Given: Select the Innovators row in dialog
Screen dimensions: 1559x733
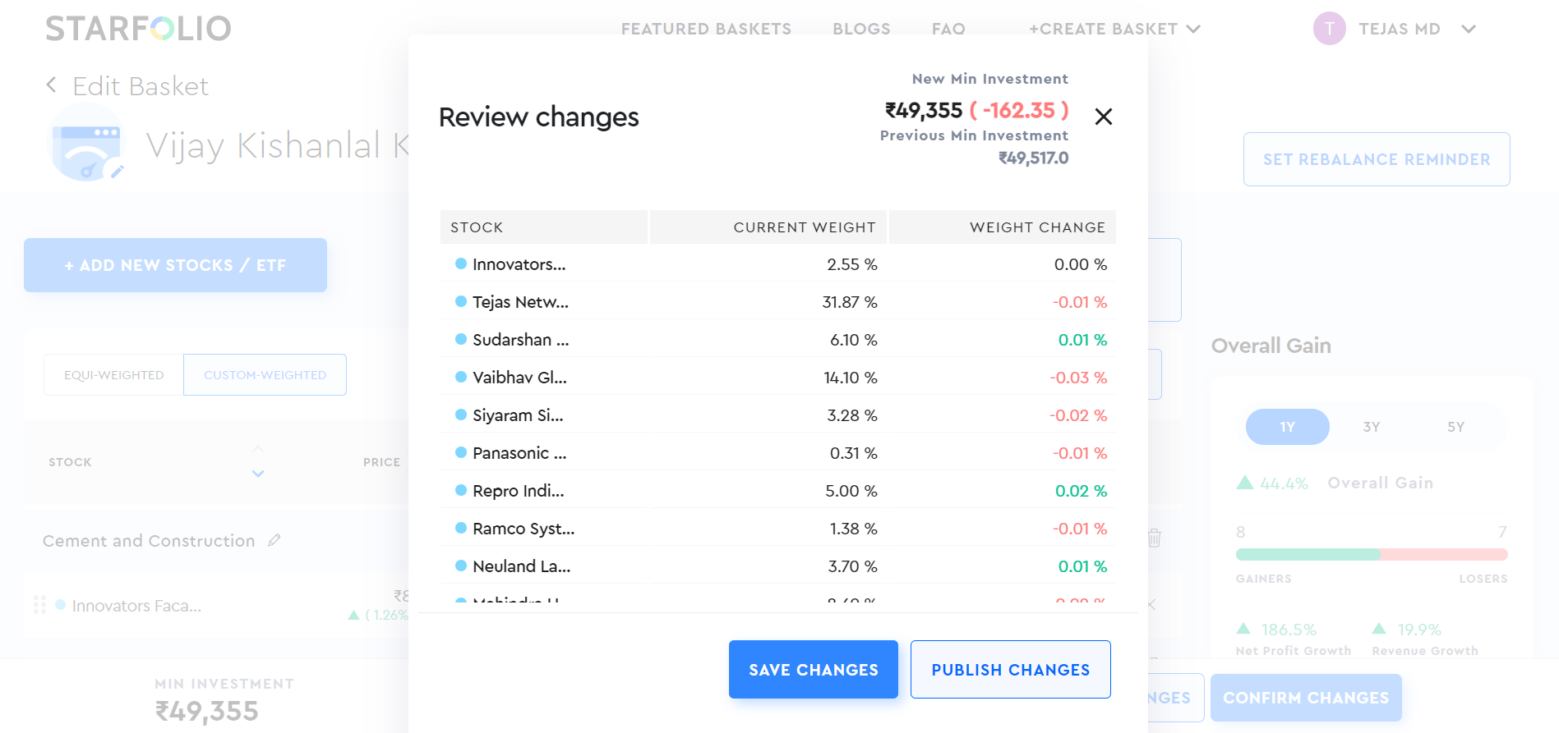Looking at the screenshot, I should tap(778, 264).
